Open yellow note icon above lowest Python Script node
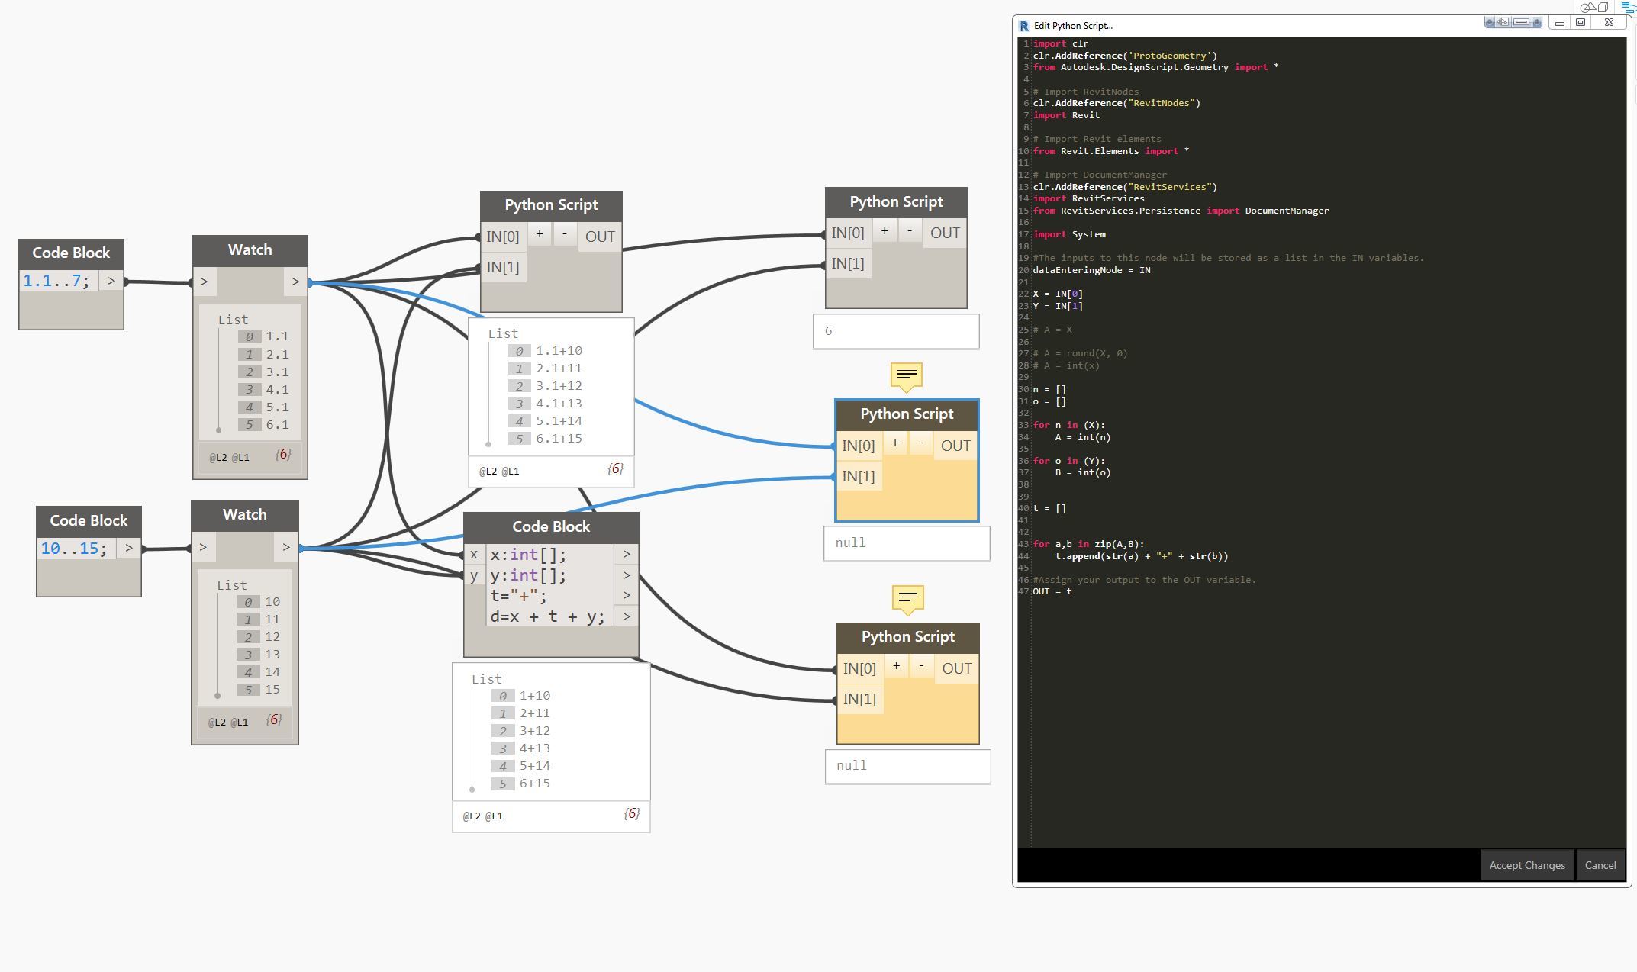The image size is (1637, 972). click(x=907, y=598)
